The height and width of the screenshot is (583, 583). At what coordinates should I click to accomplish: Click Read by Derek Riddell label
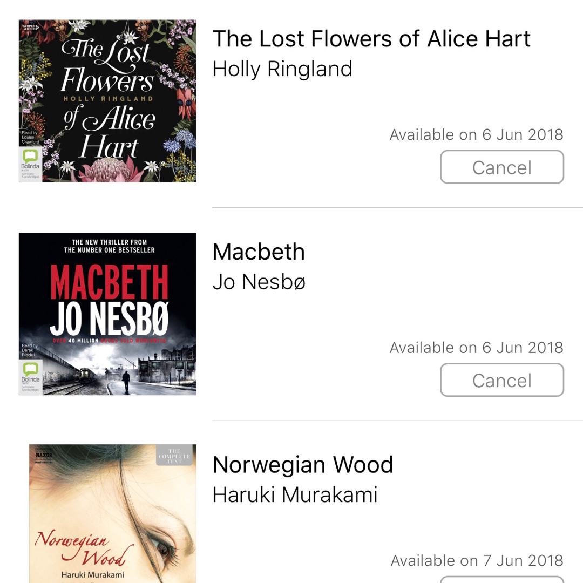29,350
